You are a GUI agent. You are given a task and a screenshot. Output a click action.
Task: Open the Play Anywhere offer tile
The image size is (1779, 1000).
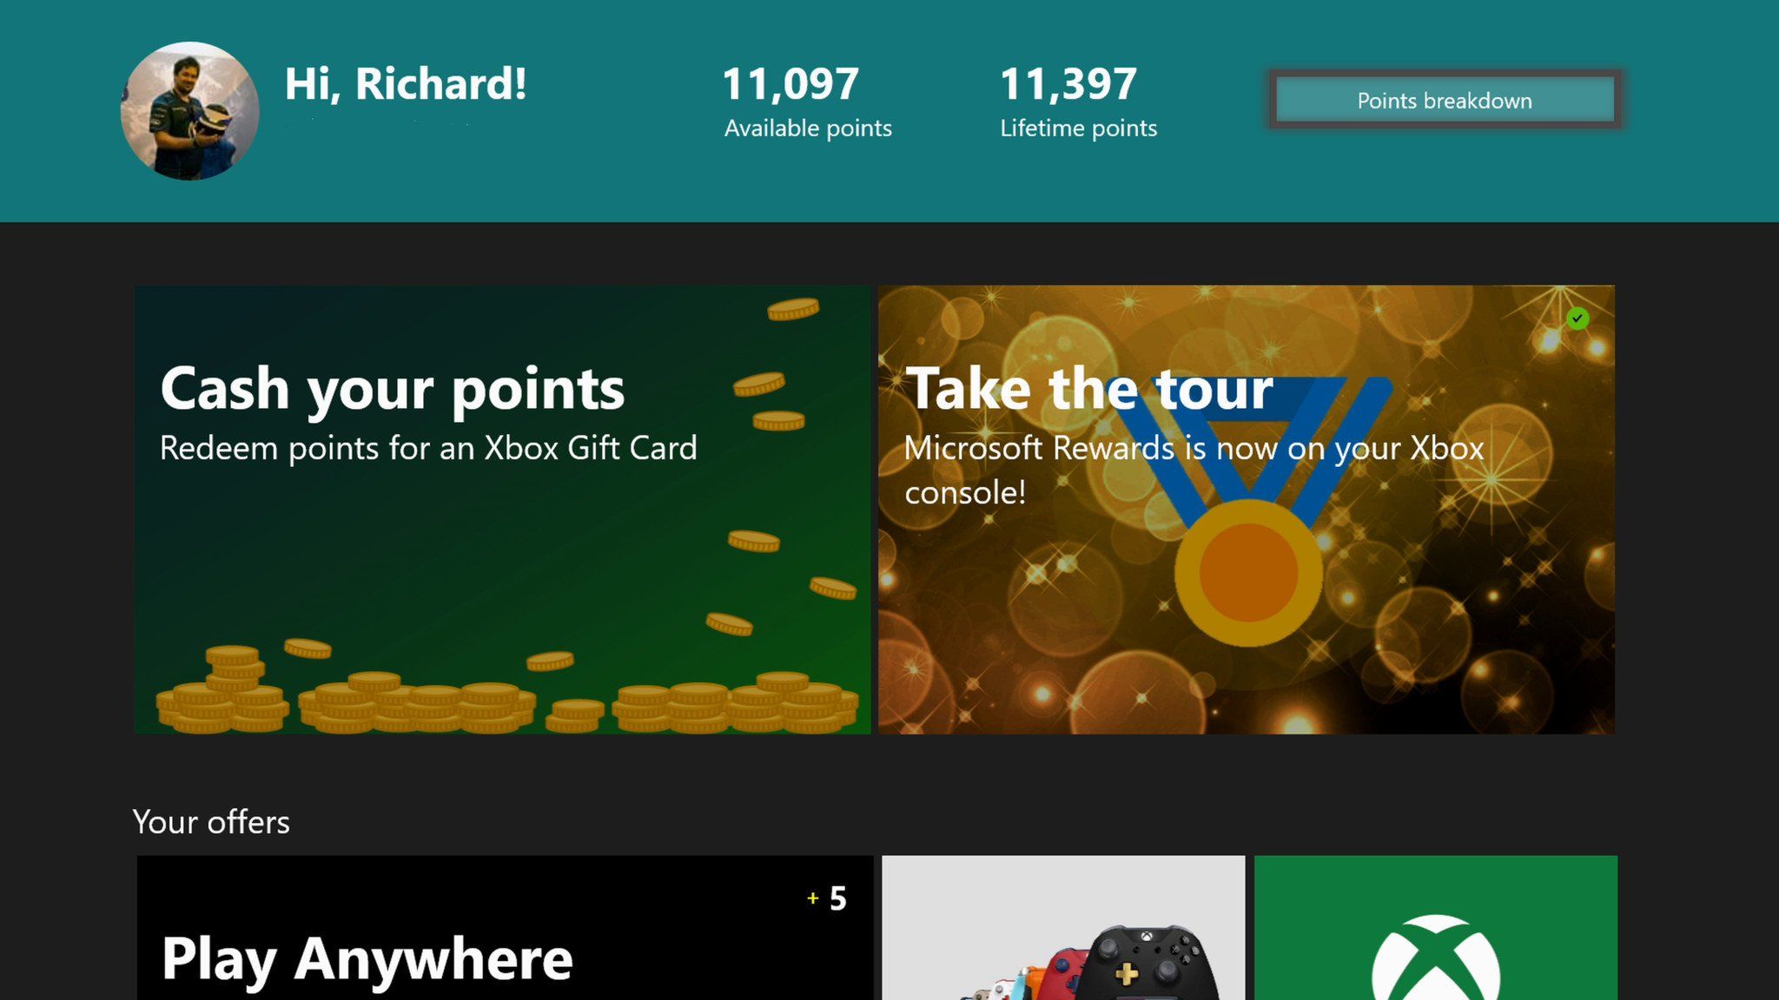(x=505, y=928)
